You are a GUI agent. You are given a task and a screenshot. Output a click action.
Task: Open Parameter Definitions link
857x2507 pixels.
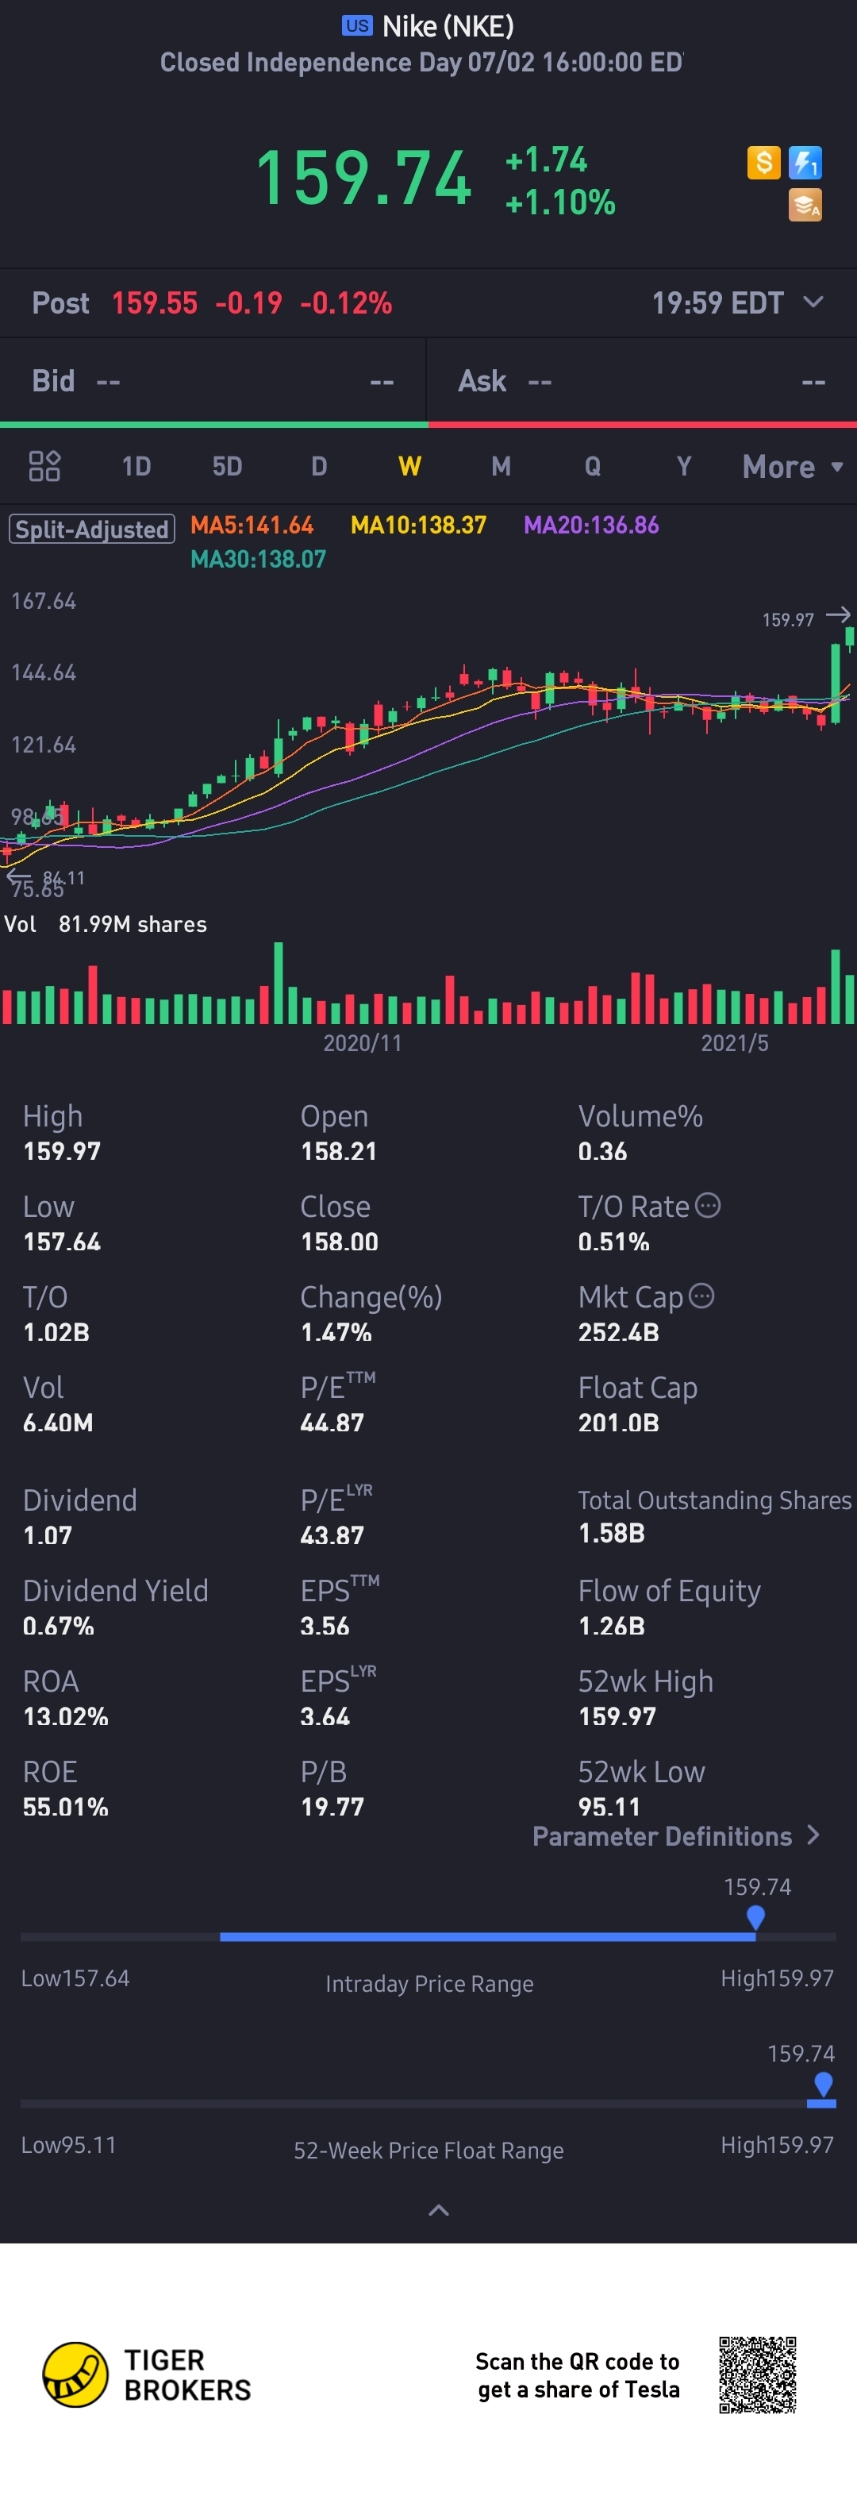(676, 1836)
